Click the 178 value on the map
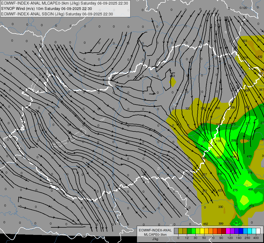 click(250, 173)
